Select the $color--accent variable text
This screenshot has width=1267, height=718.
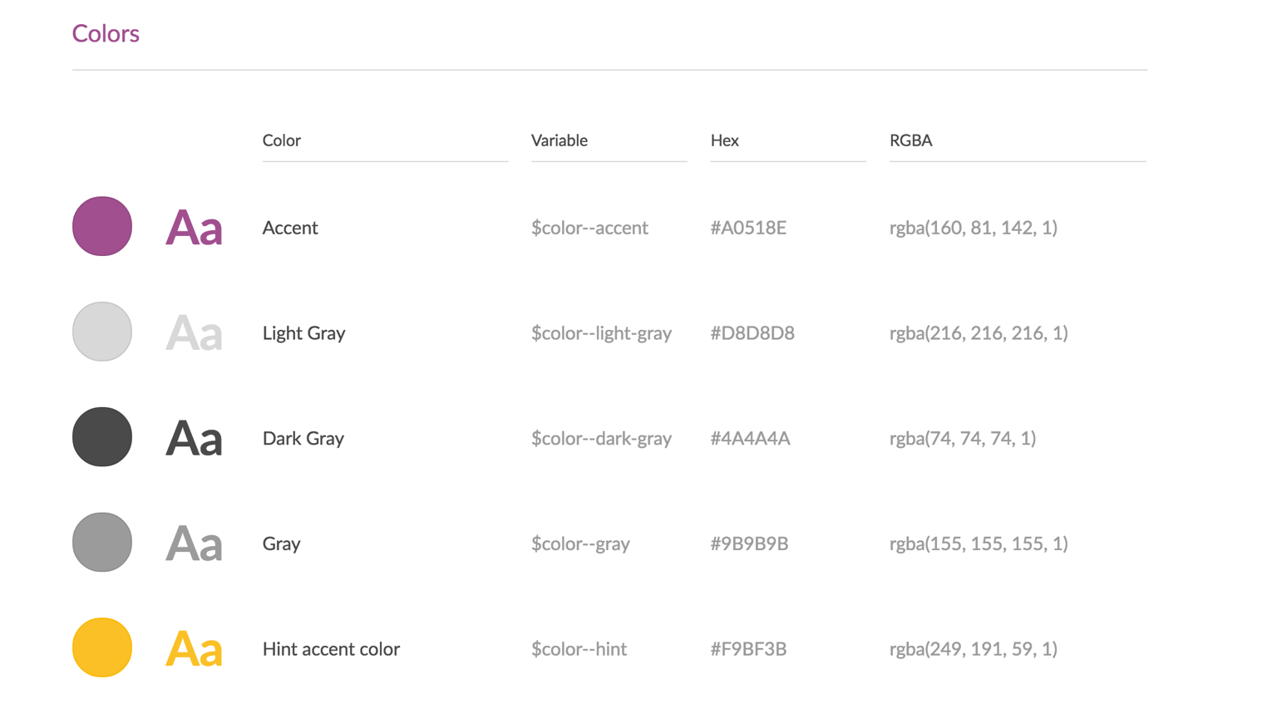(589, 228)
